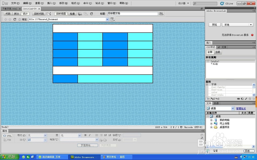Open the preview in browser globe icon
This screenshot has height=160, width=257.
(80, 14)
